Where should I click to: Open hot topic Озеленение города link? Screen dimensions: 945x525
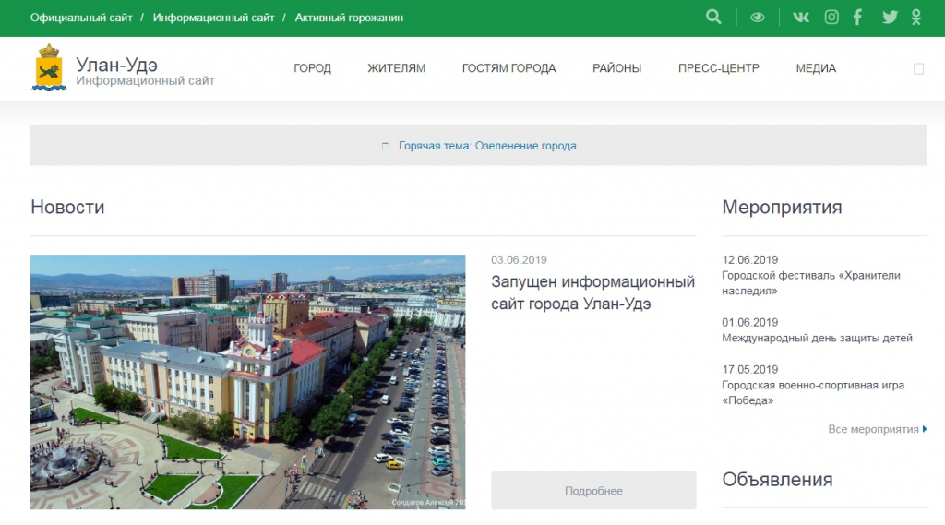coord(487,146)
